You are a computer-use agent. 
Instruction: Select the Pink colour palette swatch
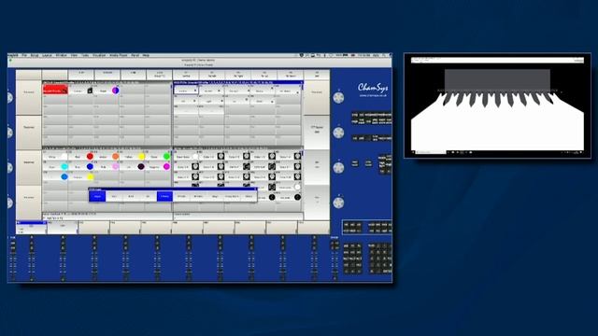tap(116, 167)
